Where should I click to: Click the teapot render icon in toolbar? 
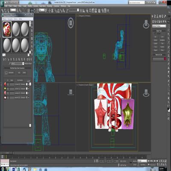108,11
